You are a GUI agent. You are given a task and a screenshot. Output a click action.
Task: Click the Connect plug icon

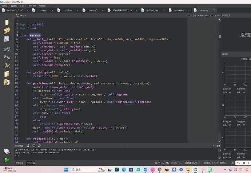click(x=7, y=152)
